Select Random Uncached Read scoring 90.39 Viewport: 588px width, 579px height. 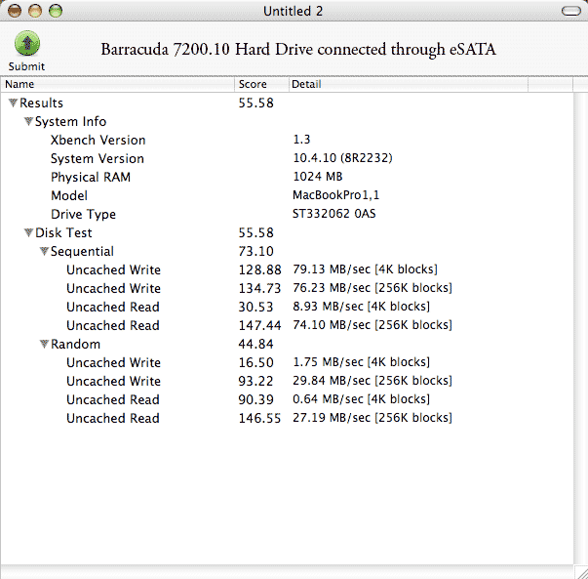287,399
